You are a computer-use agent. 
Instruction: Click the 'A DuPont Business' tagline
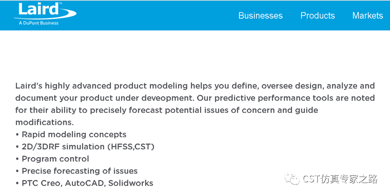(39, 23)
